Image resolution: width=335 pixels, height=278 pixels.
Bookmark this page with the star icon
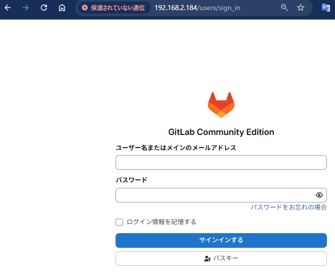pyautogui.click(x=301, y=8)
